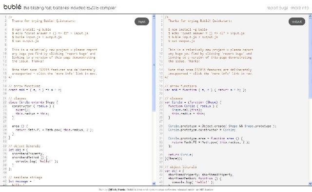Click 'var obj = {' line in output
Image resolution: width=312 pixels, height=192 pixels.
coord(175,171)
